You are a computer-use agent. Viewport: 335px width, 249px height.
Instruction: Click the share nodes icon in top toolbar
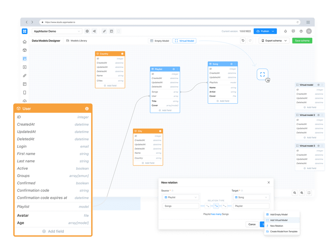[94, 31]
